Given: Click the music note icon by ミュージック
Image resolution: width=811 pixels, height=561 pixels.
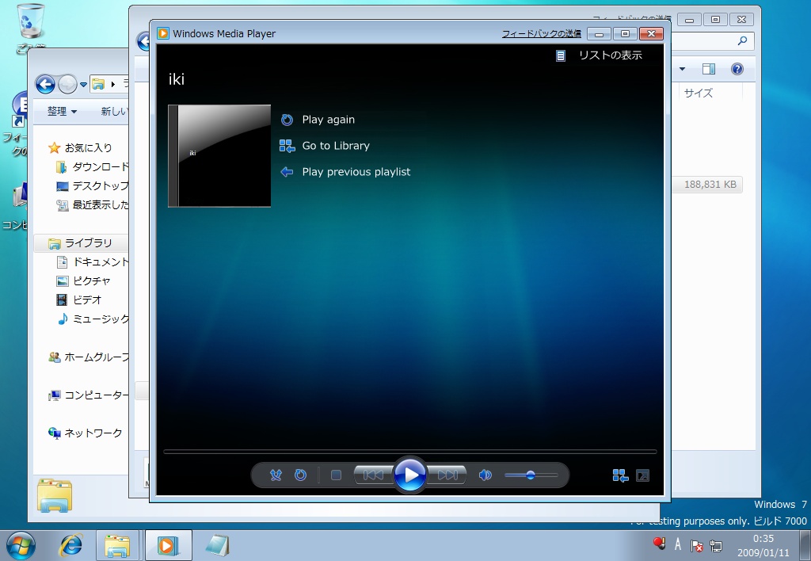Looking at the screenshot, I should tap(63, 319).
